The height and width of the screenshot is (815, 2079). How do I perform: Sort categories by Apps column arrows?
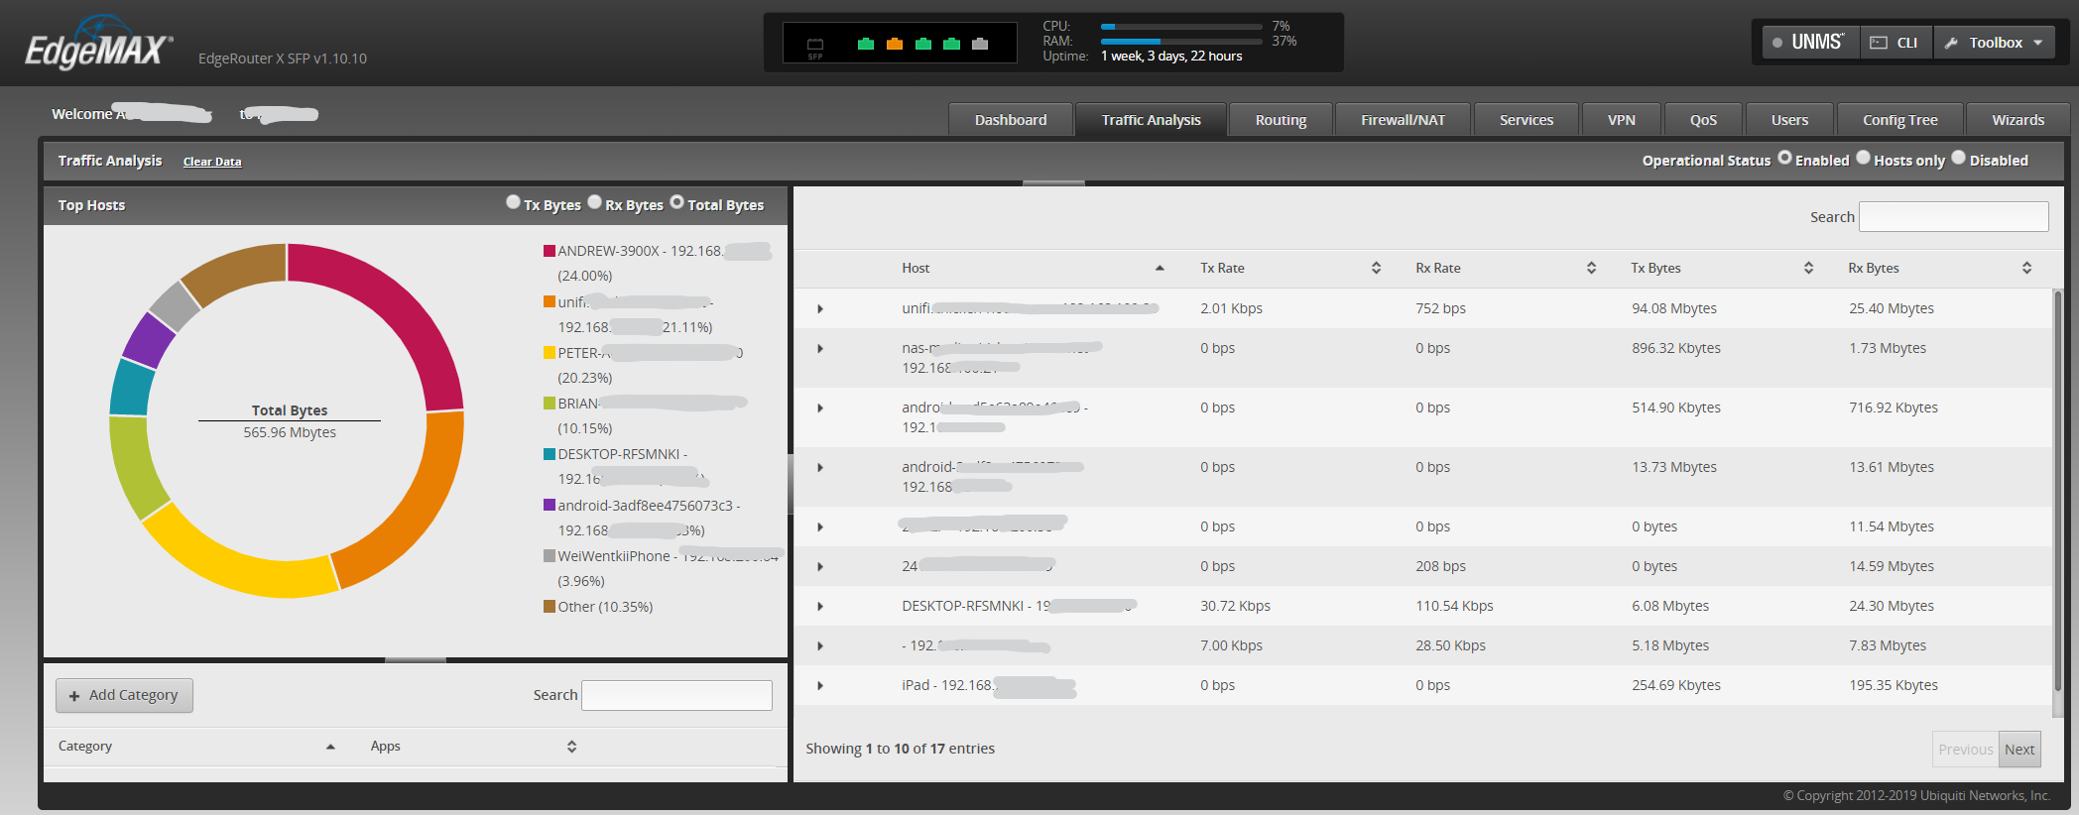pos(571,747)
